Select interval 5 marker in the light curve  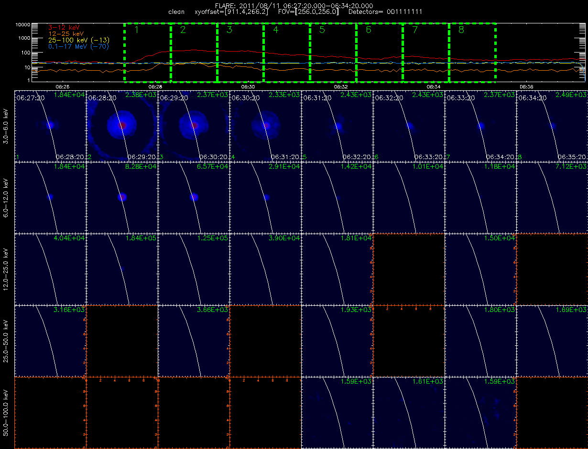pos(322,30)
